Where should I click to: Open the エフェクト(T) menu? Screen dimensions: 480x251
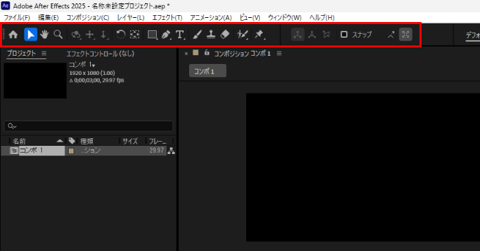(167, 18)
